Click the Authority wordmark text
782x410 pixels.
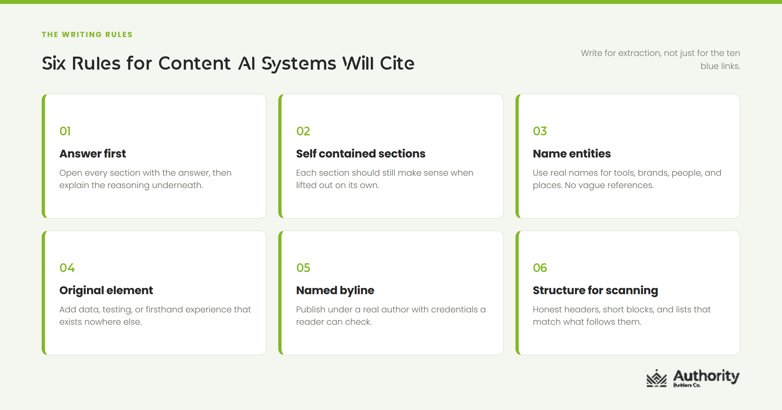[x=706, y=376]
